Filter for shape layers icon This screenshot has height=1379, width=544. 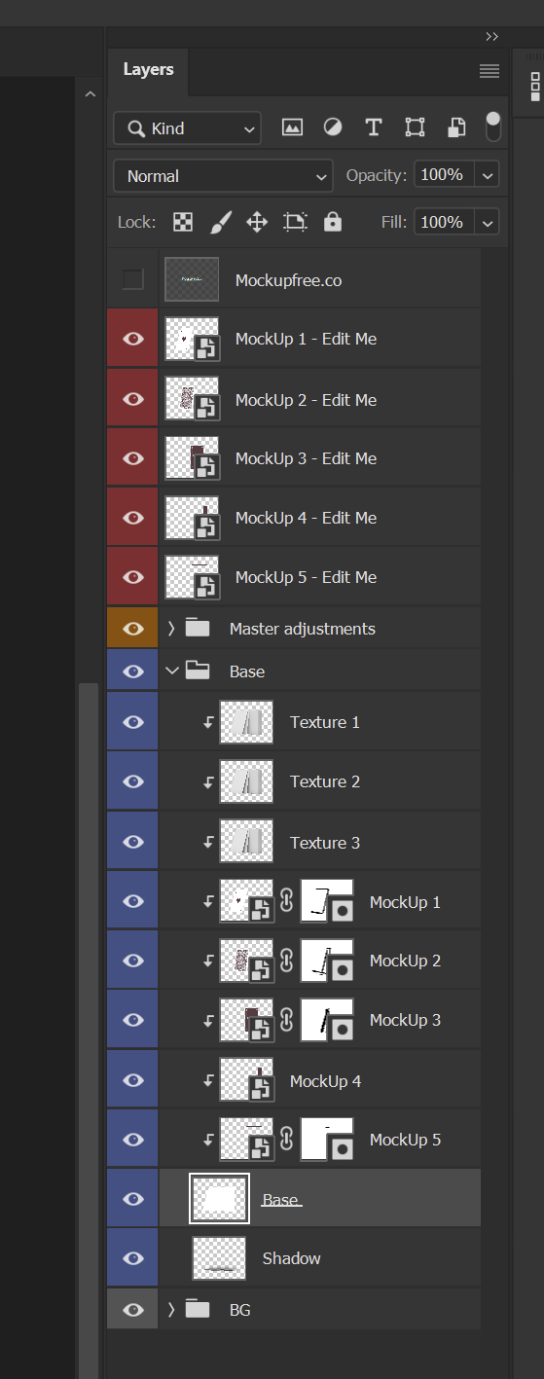pyautogui.click(x=415, y=127)
